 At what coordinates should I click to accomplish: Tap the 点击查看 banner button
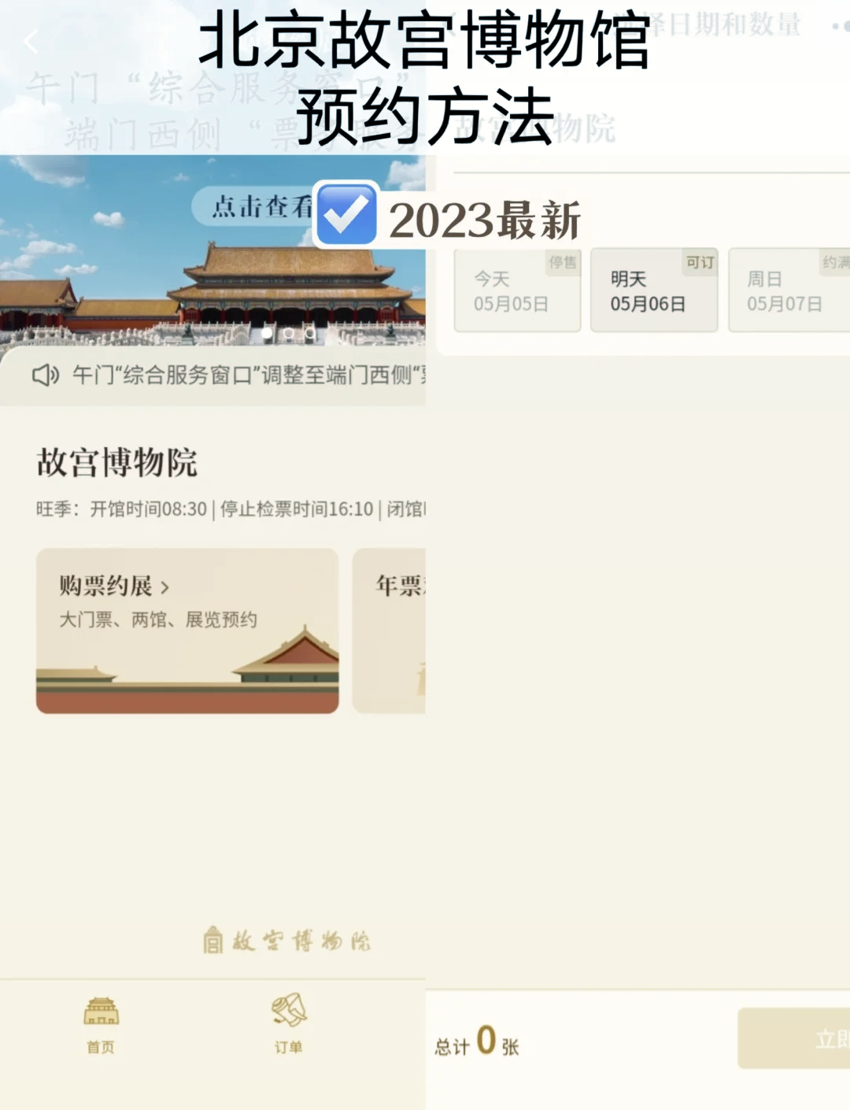(253, 207)
